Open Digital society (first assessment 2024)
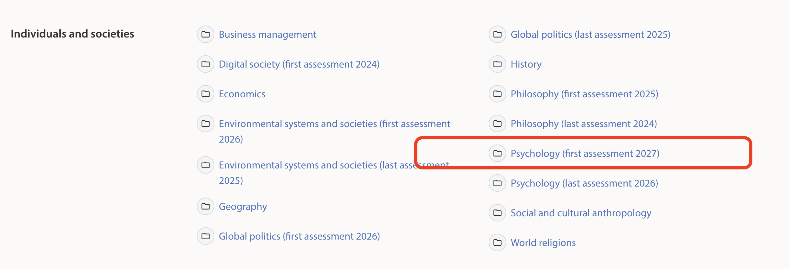Viewport: 790px width, 269px height. (299, 64)
